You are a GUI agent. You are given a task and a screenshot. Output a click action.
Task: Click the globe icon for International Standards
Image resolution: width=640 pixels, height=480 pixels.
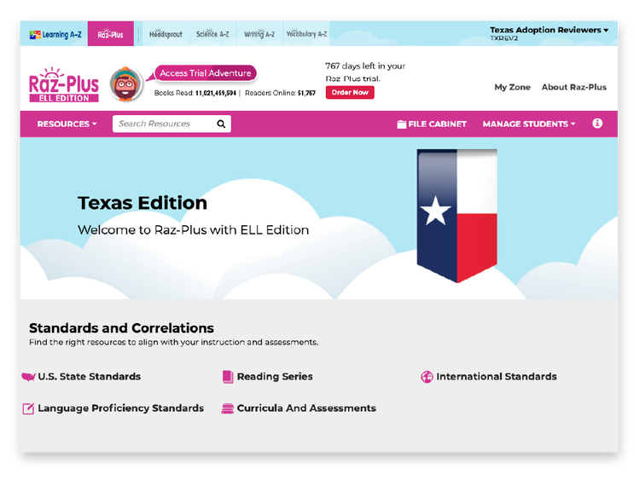[427, 377]
